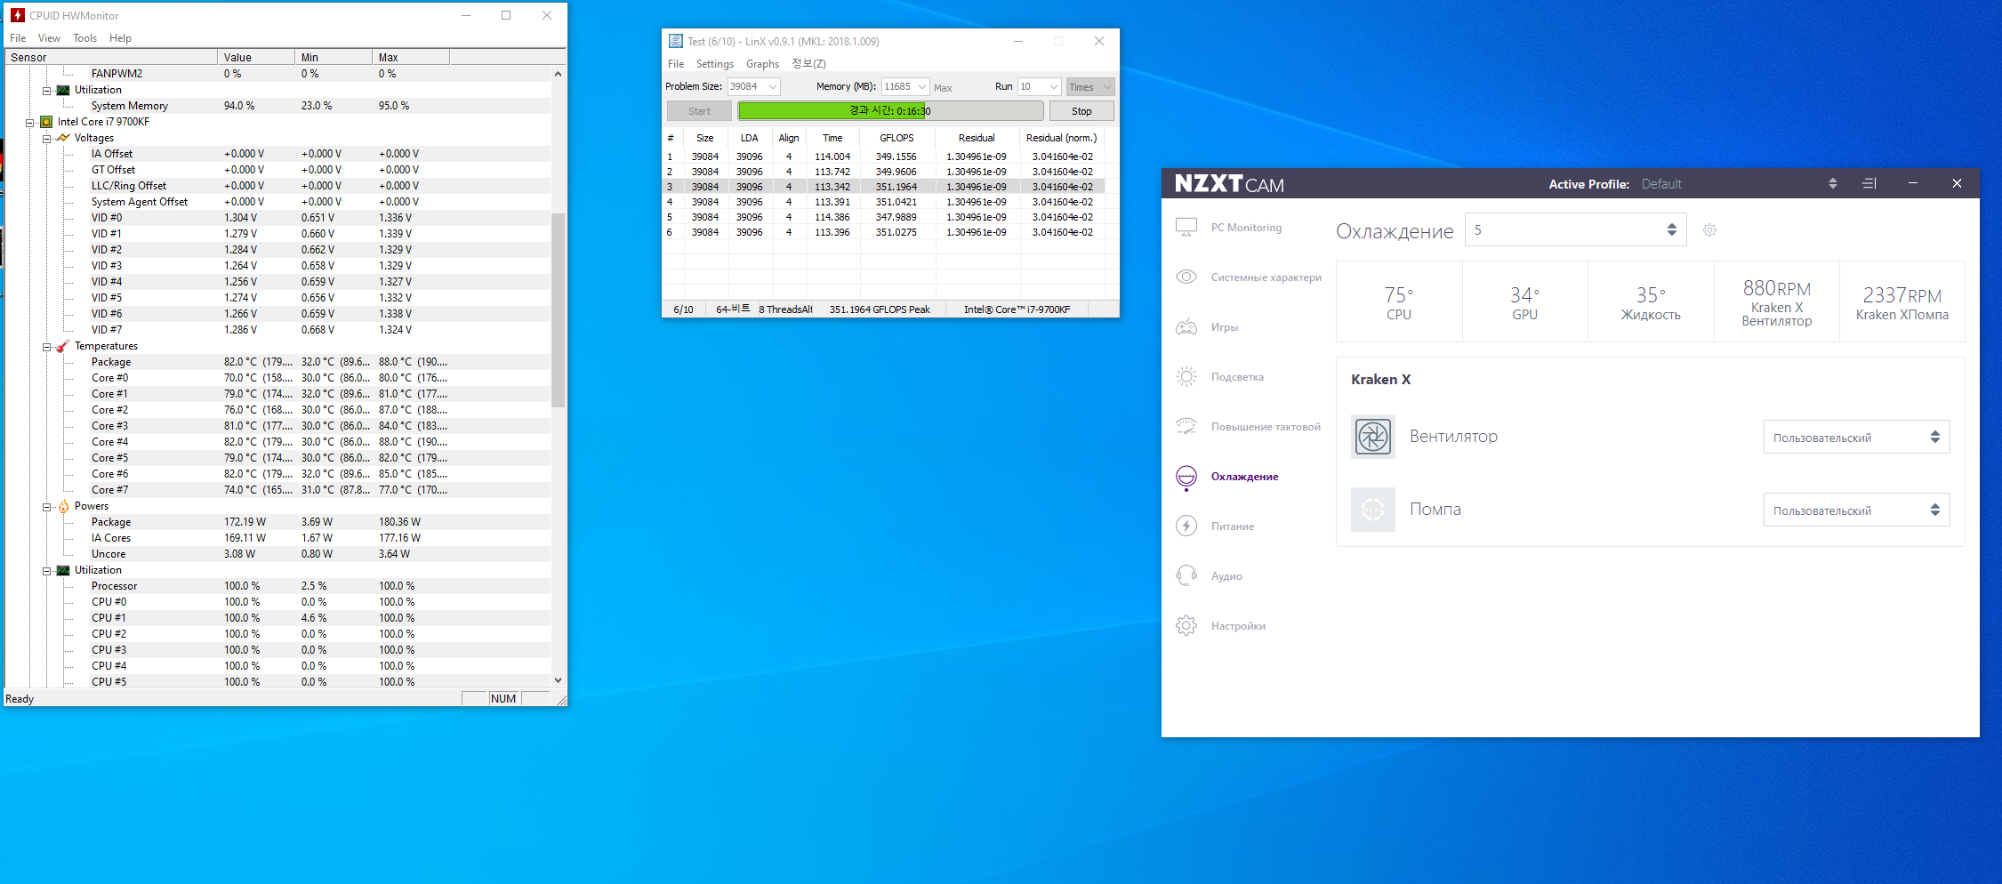Click the LinX test progress bar
This screenshot has width=2002, height=884.
tap(890, 111)
